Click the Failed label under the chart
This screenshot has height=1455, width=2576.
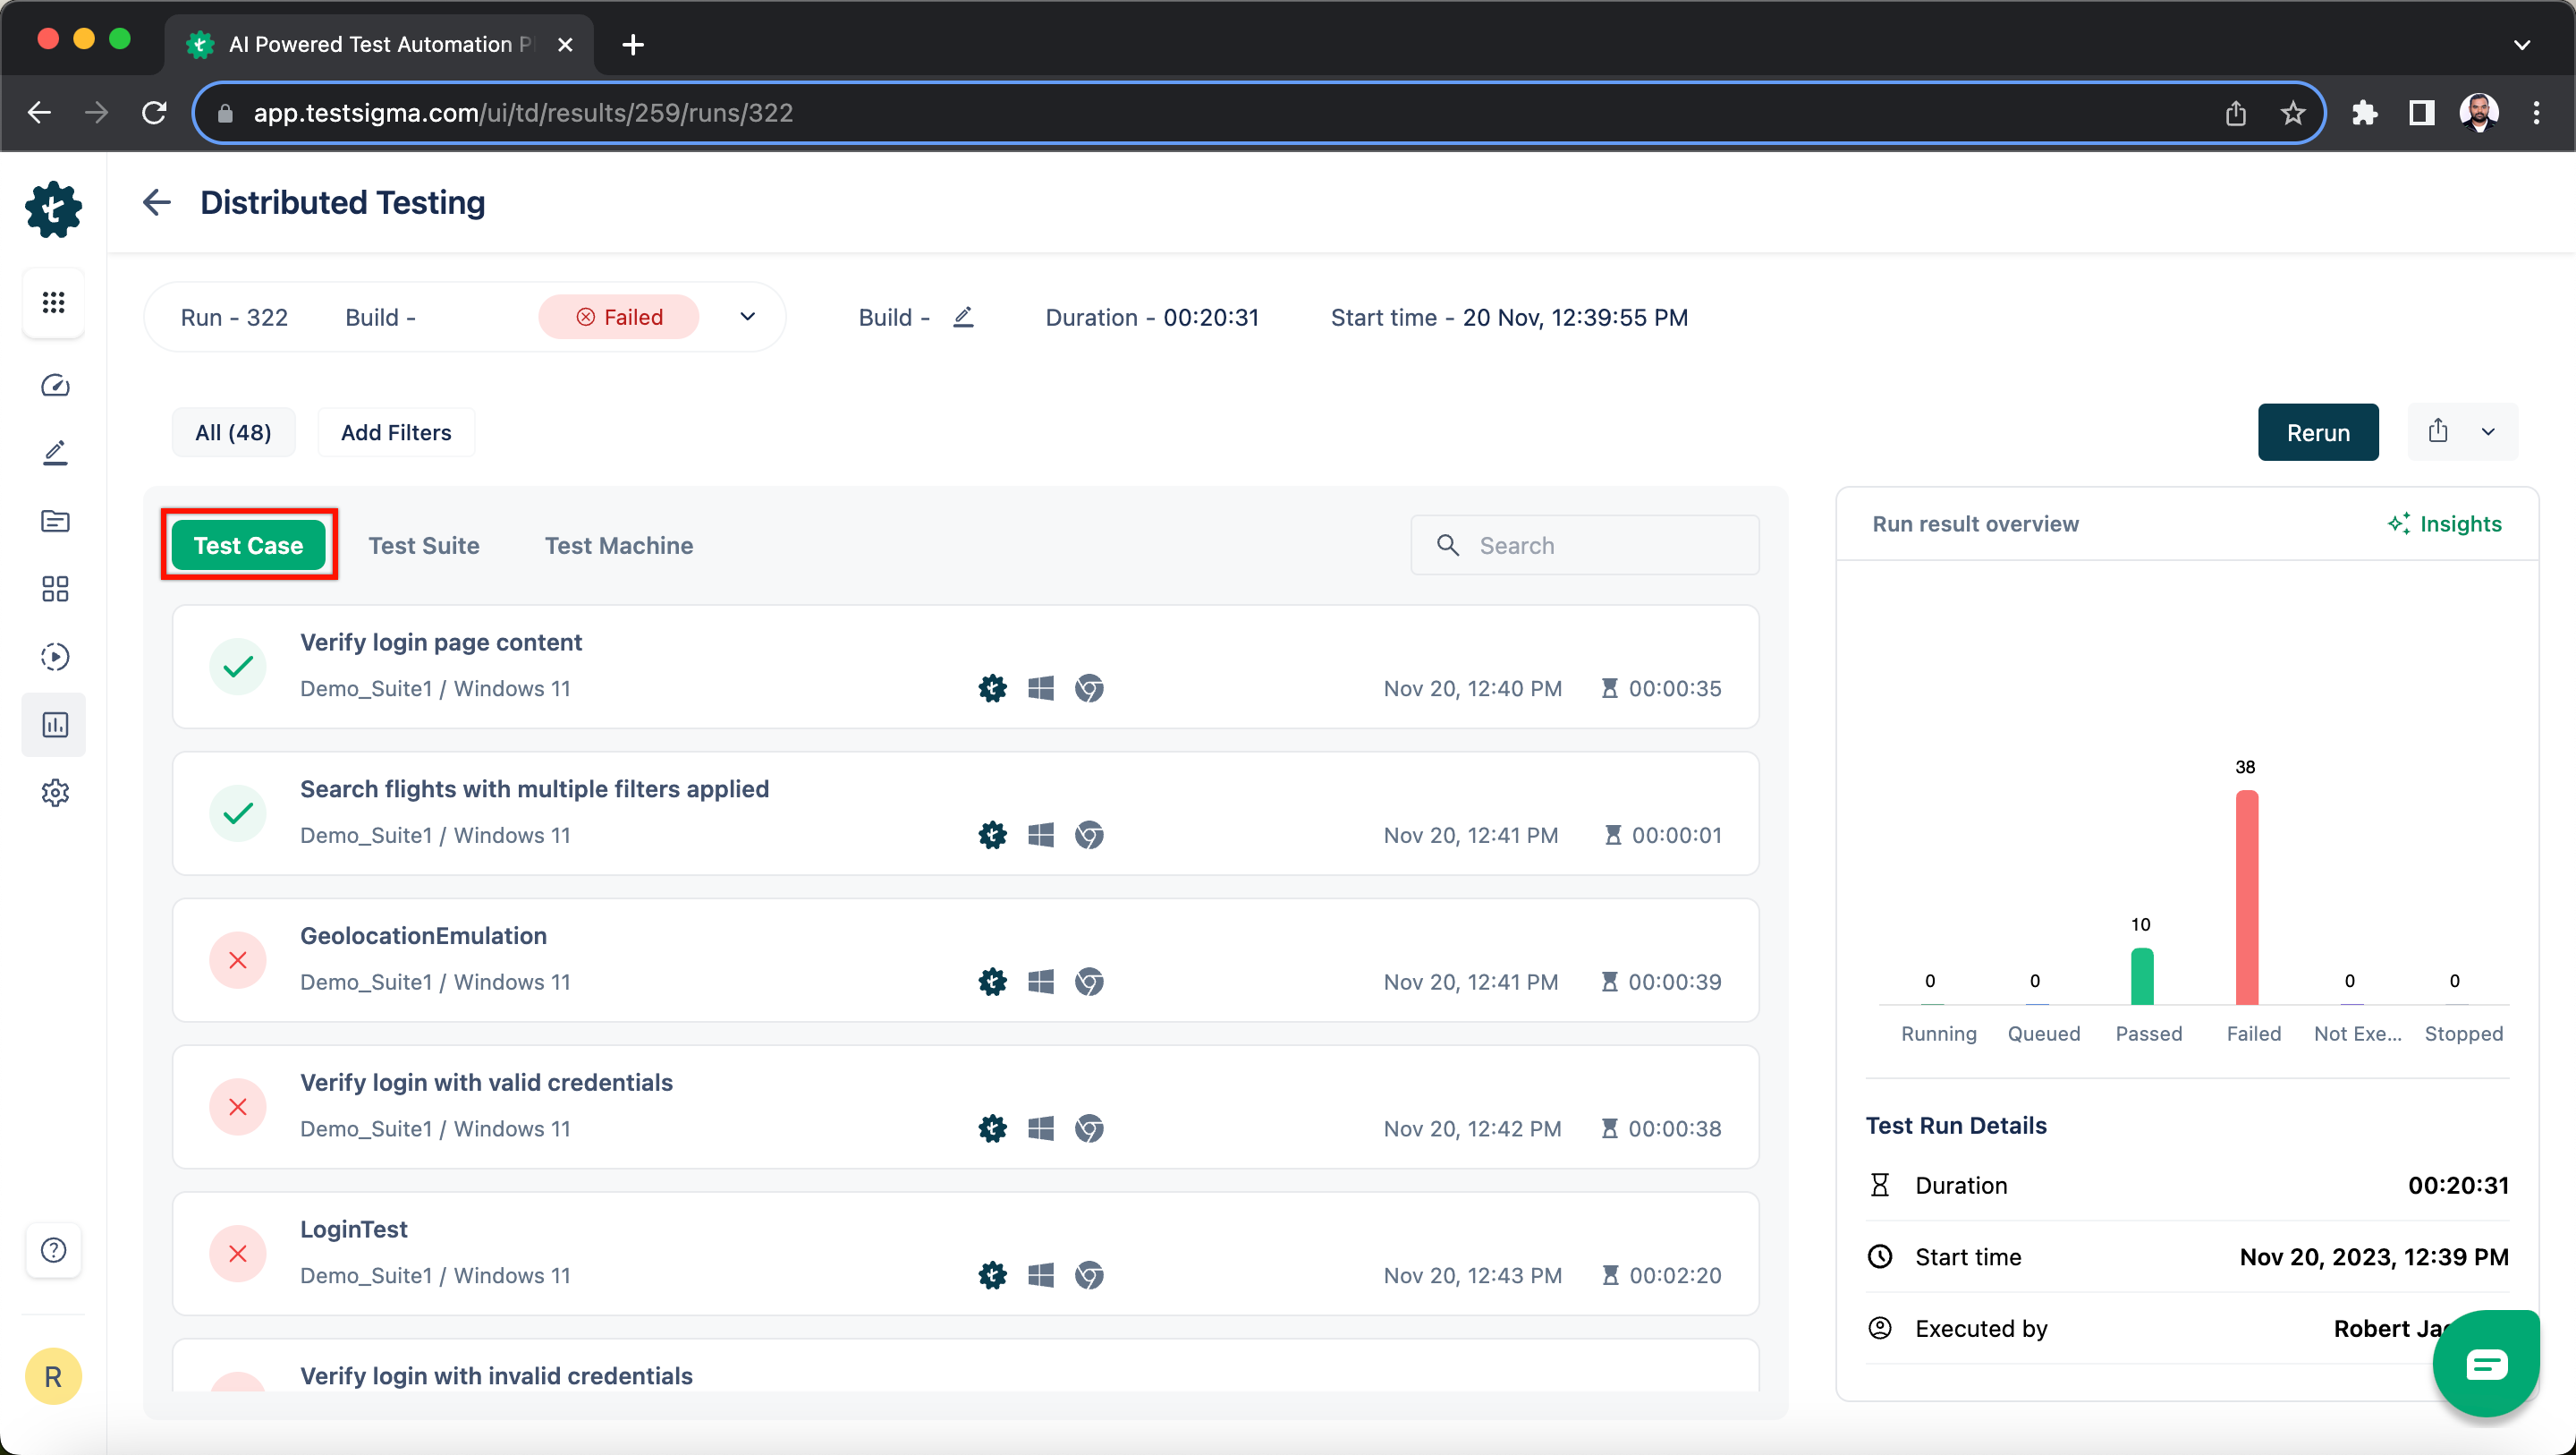2254,1034
